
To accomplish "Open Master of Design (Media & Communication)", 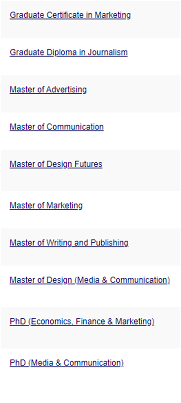I will click(x=90, y=280).
